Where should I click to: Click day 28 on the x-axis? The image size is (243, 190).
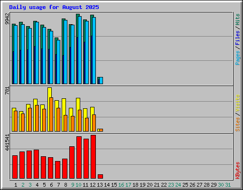206,185
